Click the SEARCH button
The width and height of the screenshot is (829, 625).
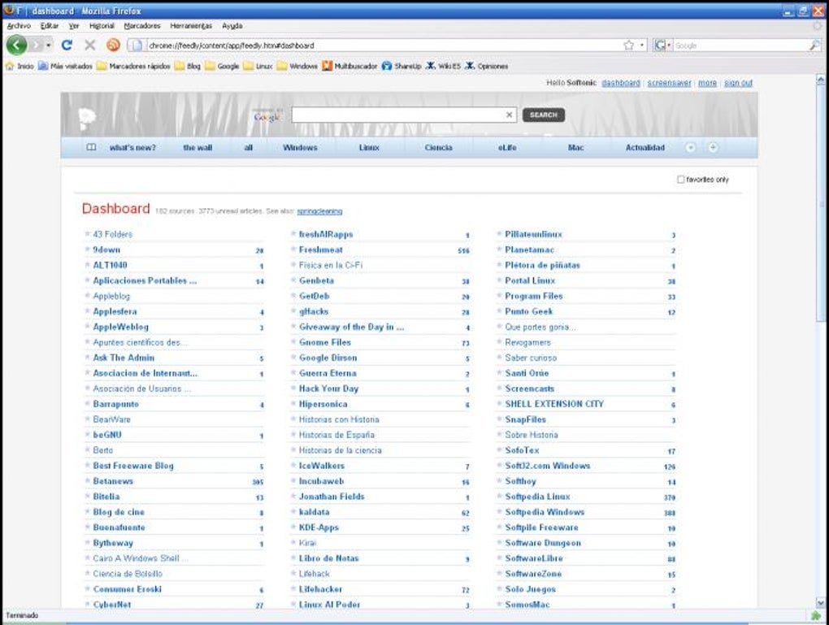point(544,115)
